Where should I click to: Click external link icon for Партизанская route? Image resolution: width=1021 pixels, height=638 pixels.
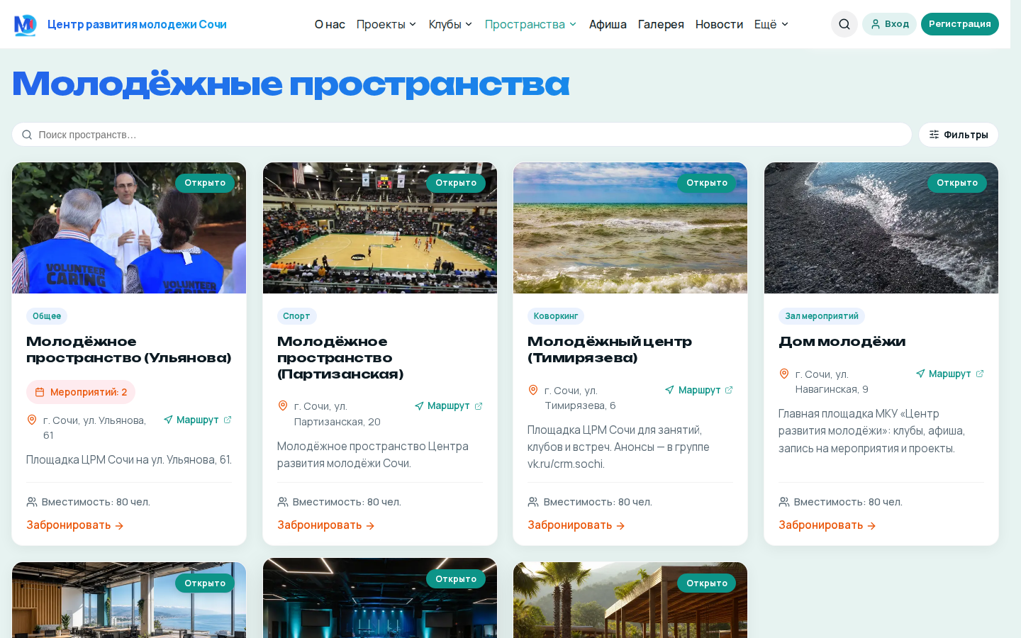coord(479,406)
